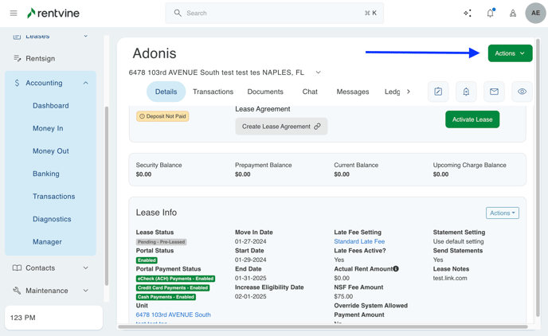Open the Lease Info Actions dropdown

point(502,213)
